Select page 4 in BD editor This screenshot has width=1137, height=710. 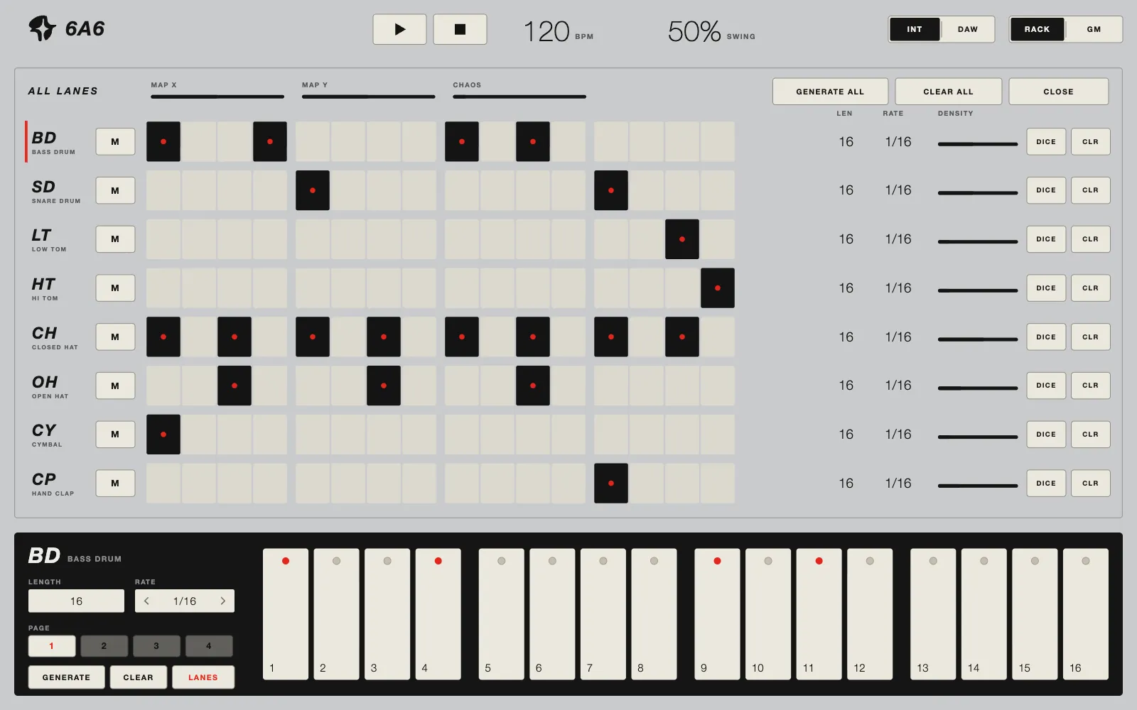(209, 646)
